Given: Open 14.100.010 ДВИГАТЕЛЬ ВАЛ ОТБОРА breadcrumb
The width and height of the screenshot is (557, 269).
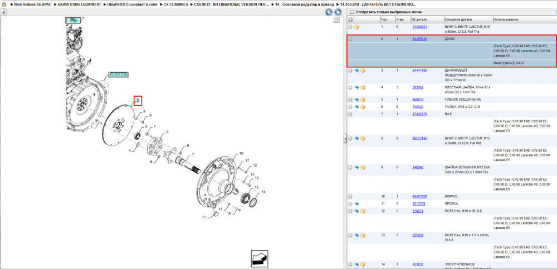Looking at the screenshot, I should 378,4.
